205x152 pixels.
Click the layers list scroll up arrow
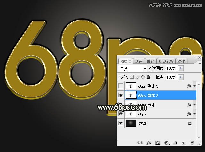[x=199, y=84]
